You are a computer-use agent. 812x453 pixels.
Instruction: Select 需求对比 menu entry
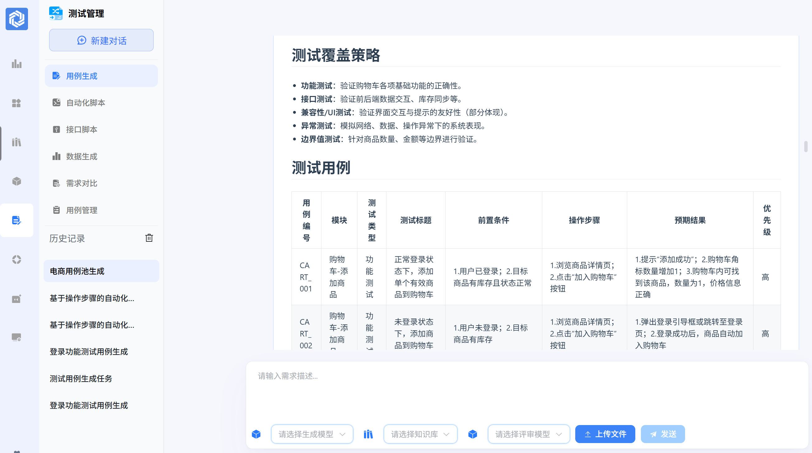coord(81,183)
